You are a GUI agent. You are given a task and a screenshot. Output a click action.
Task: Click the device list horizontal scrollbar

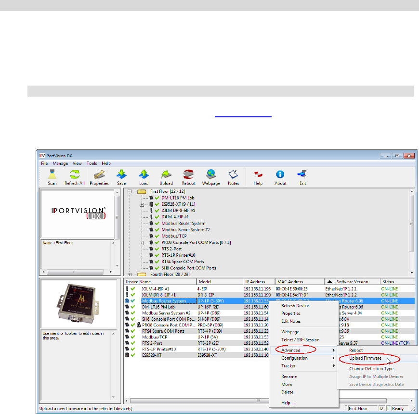(269, 401)
